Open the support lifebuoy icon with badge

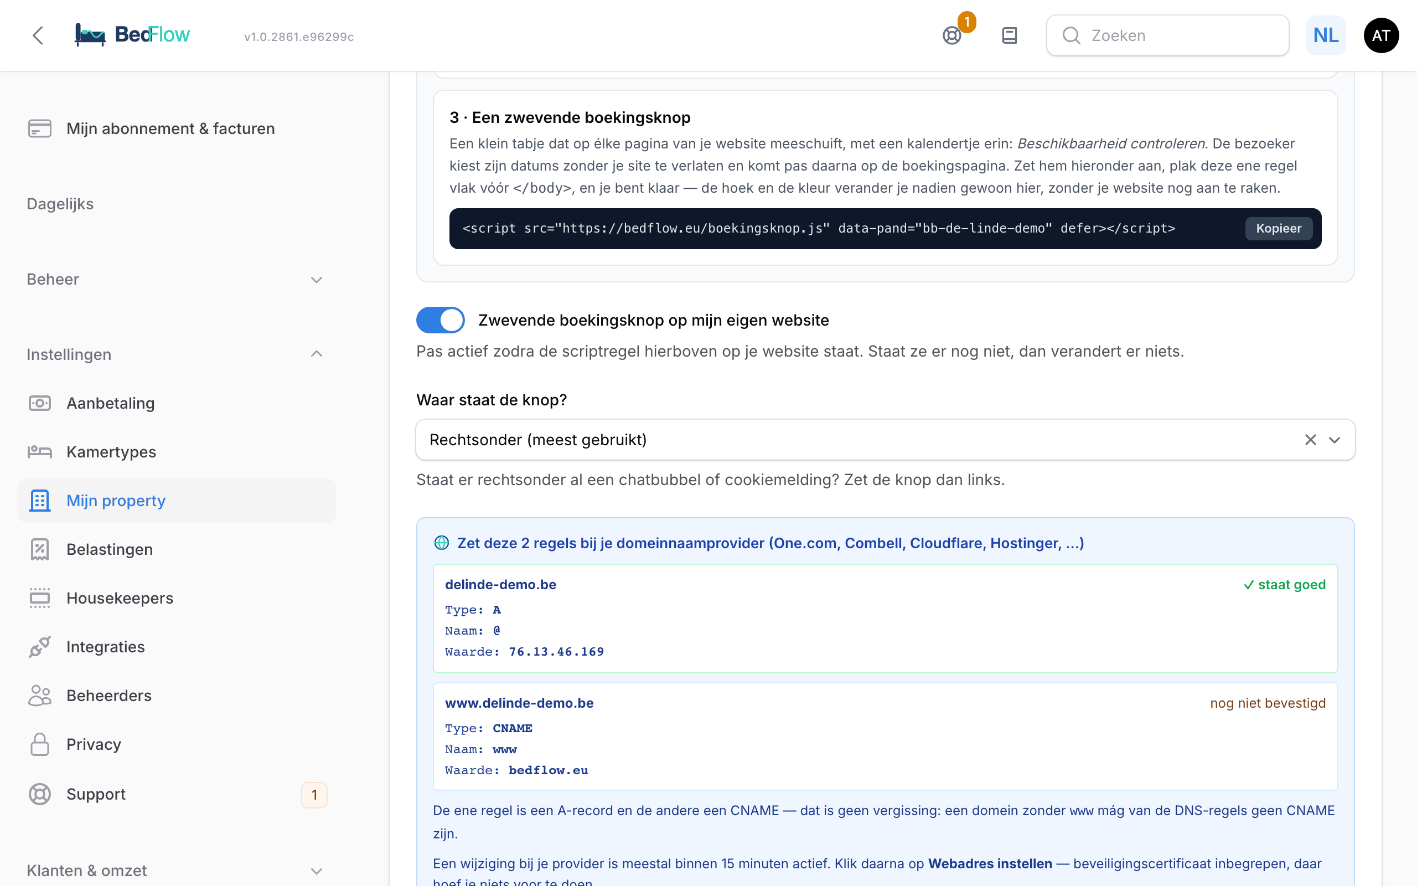pyautogui.click(x=952, y=36)
